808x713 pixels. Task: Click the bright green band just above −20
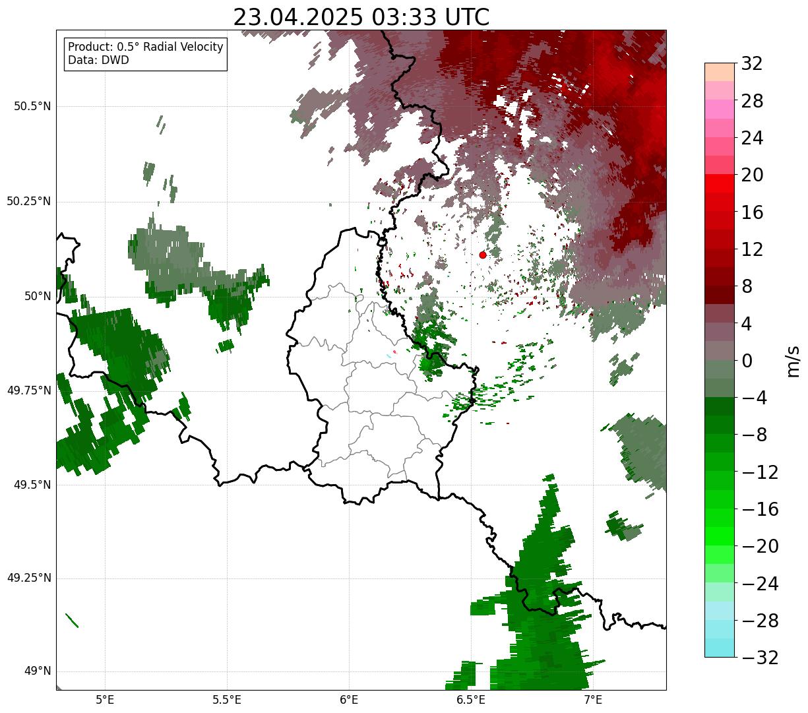pyautogui.click(x=720, y=537)
